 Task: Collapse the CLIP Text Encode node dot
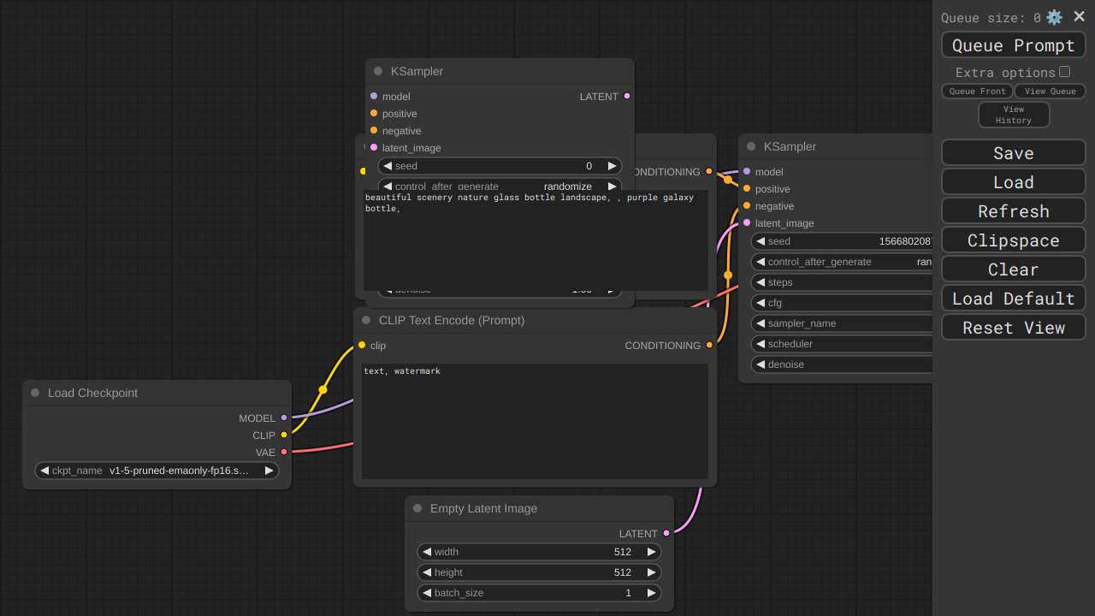coord(366,320)
